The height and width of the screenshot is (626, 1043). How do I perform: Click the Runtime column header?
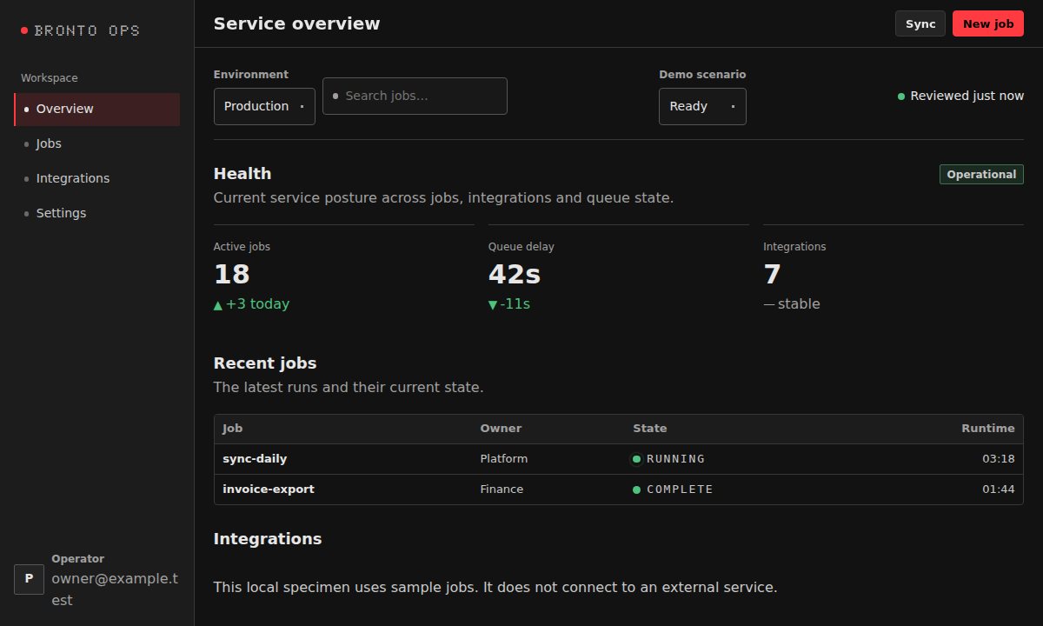pos(987,429)
